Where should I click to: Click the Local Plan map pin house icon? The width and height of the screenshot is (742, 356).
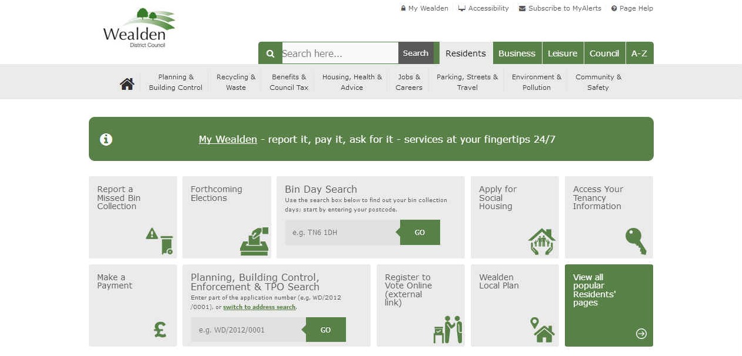tap(542, 330)
